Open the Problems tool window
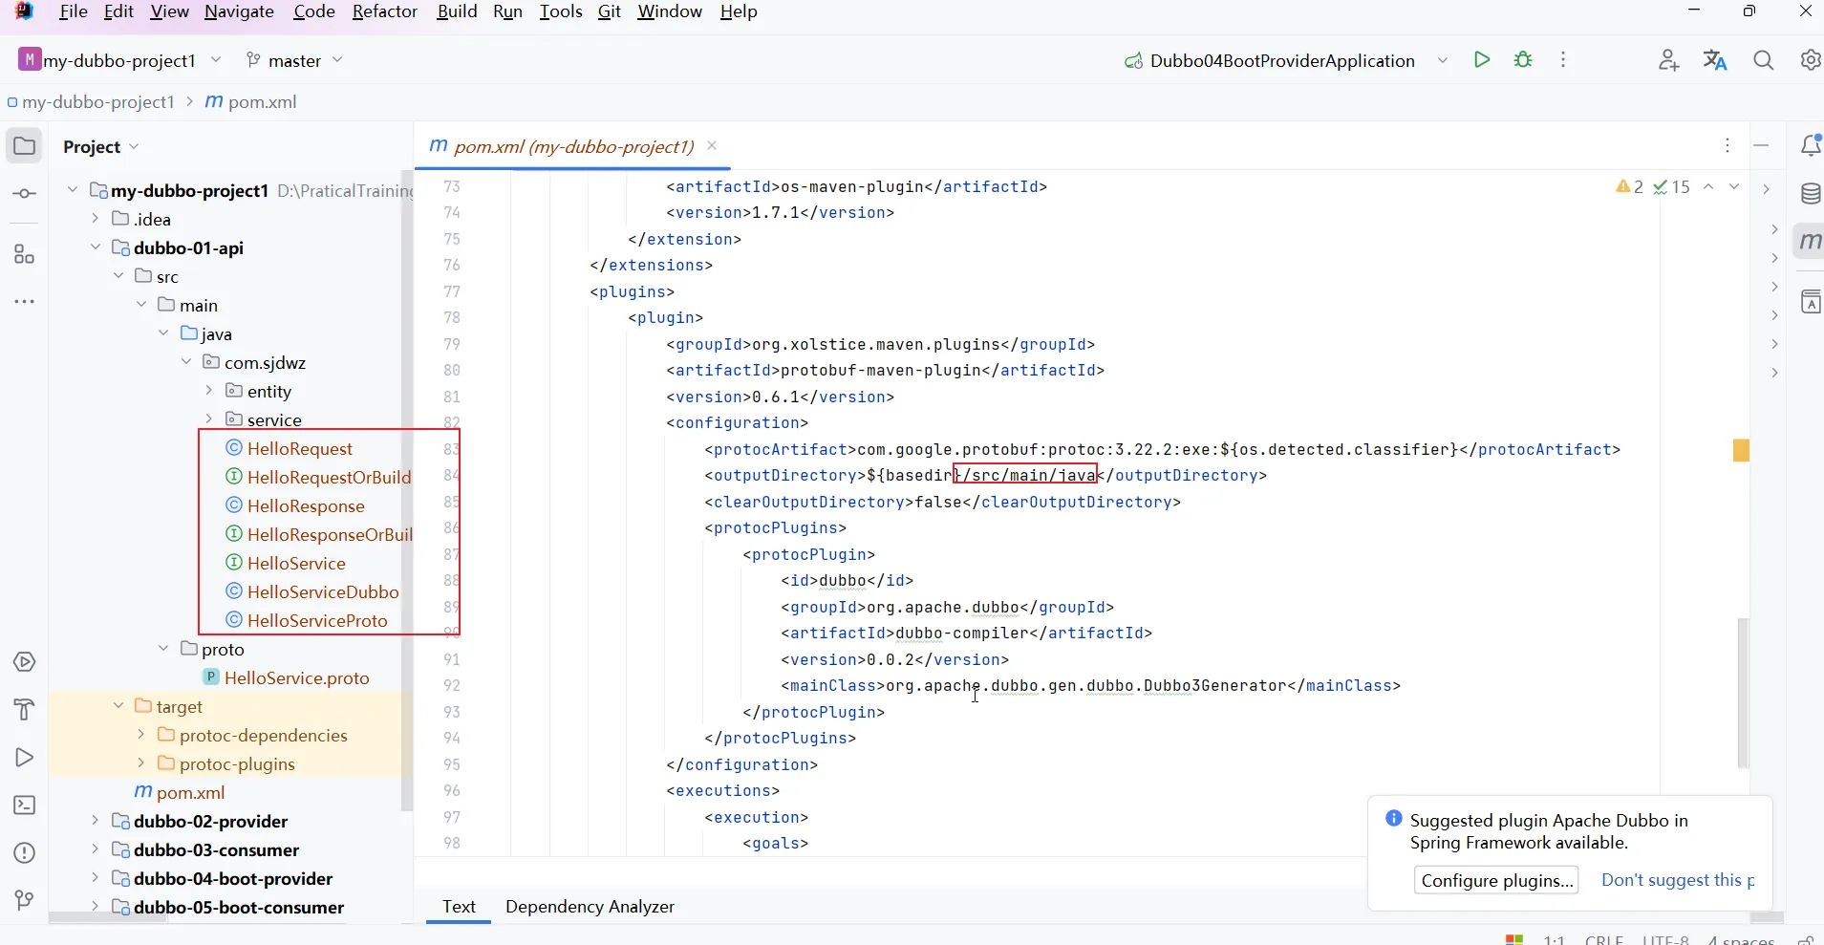Screen dimensions: 1824x945 [x=25, y=853]
